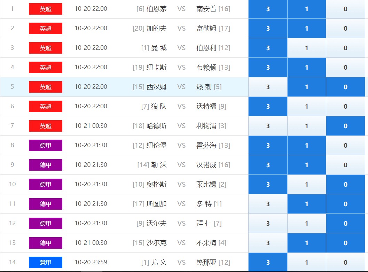Click the row number 10

(x=12, y=184)
